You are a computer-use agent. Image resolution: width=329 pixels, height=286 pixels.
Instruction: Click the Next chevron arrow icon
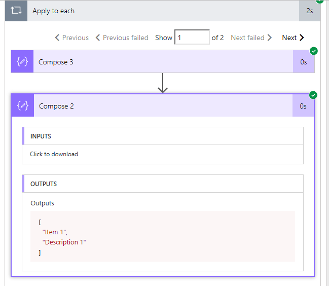(302, 38)
